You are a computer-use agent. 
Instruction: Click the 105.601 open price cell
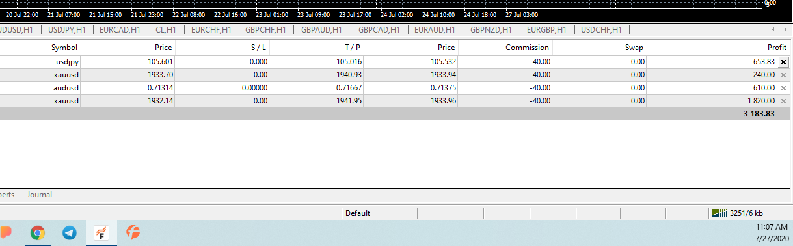tap(160, 62)
